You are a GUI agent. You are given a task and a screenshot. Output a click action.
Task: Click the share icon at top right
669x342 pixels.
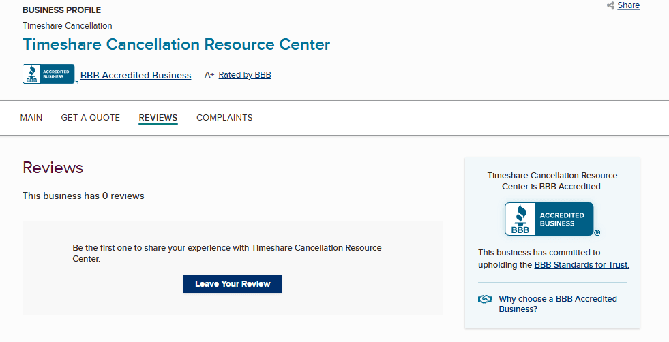(610, 5)
